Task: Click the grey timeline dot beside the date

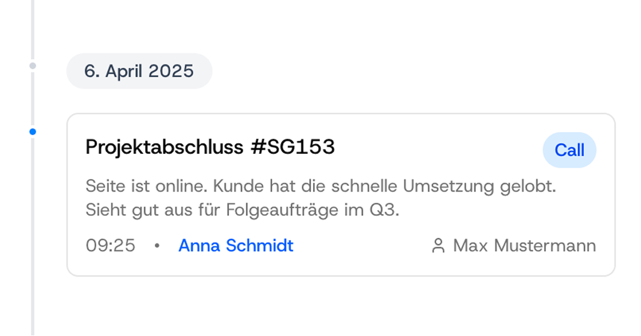Action: click(33, 66)
